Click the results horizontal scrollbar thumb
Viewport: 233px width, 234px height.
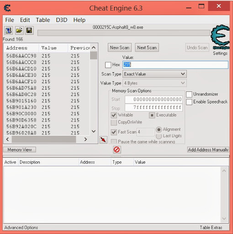pyautogui.click(x=44, y=139)
